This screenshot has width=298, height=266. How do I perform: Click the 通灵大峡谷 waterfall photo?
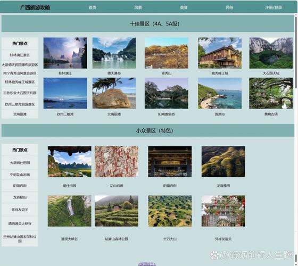coord(70,211)
